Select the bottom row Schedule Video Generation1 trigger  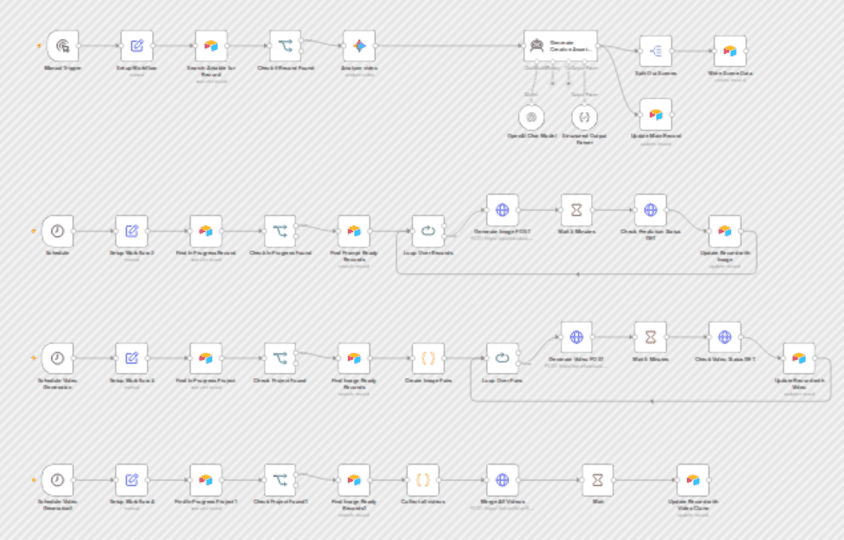[x=57, y=480]
